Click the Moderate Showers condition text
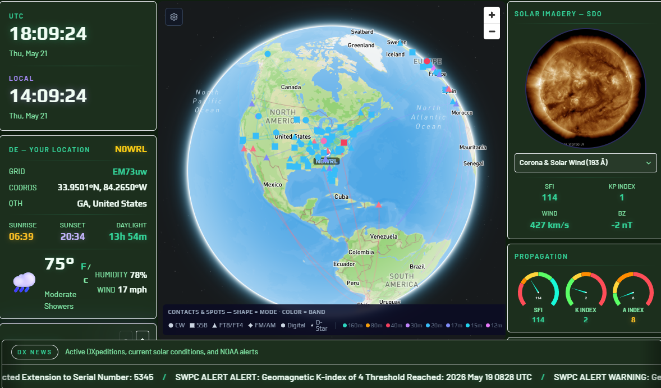This screenshot has width=661, height=388. coord(60,300)
